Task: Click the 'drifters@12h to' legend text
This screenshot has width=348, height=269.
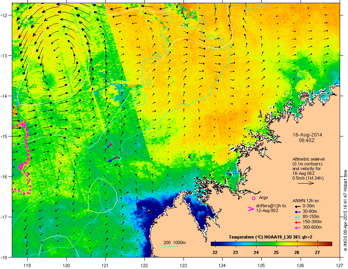Action: click(x=271, y=206)
